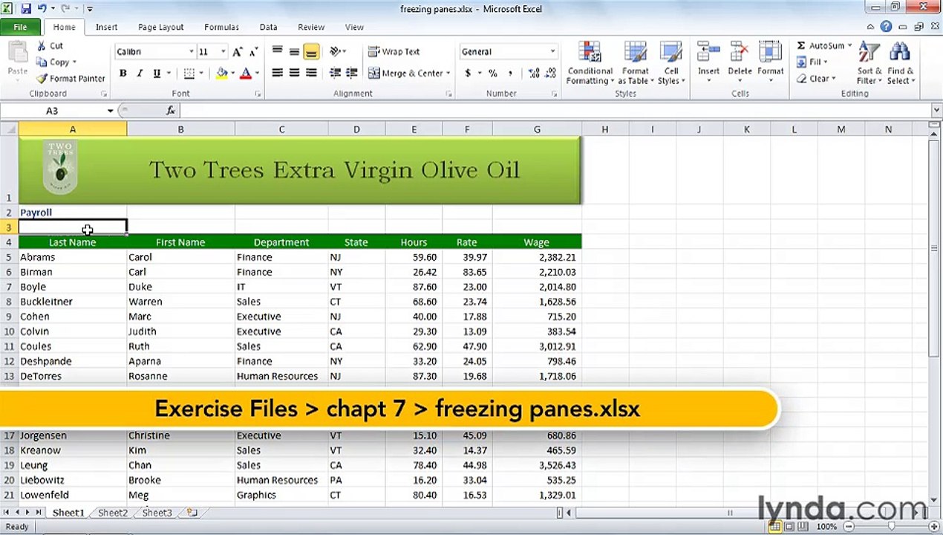Click the zoom slider at 100%
Viewport: 943px width, 535px height.
point(892,526)
